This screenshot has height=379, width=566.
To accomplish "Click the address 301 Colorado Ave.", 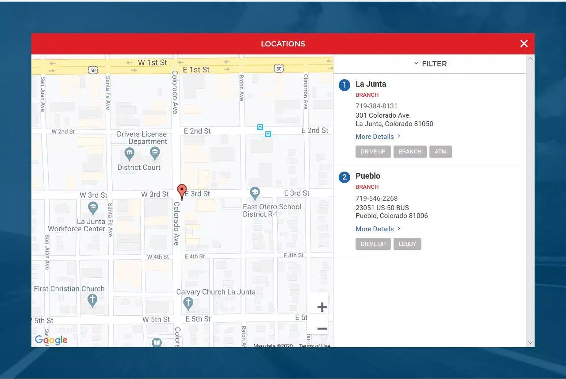I will [x=383, y=115].
